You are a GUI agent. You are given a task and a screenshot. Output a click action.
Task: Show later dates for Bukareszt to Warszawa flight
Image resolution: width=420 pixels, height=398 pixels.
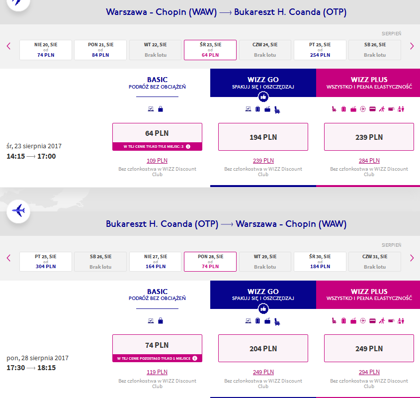coord(412,258)
